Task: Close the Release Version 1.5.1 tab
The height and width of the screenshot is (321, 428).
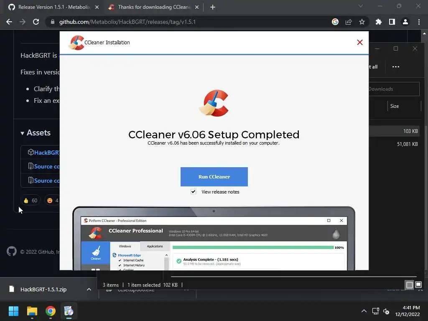Action: 97,7
